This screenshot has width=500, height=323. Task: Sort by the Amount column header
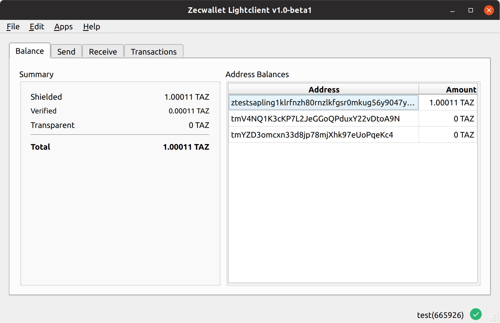pyautogui.click(x=448, y=89)
